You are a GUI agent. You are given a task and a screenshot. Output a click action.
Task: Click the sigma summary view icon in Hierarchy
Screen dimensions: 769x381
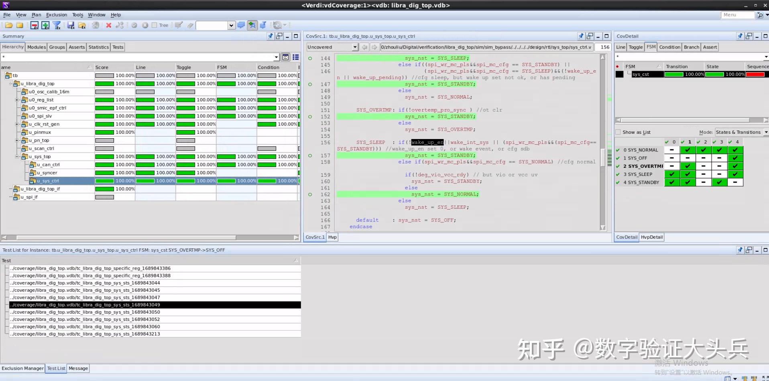click(285, 57)
